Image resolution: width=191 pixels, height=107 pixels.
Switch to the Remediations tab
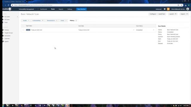(52, 21)
